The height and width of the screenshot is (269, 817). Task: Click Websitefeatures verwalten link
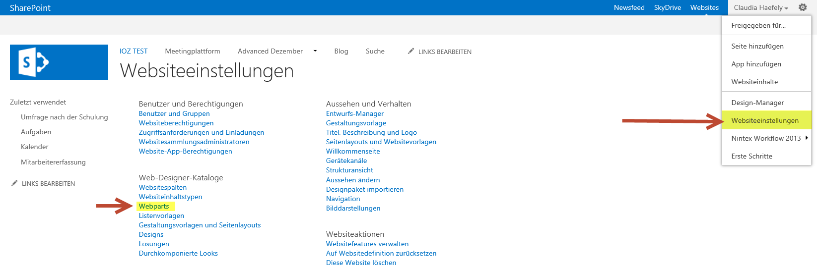coord(367,244)
